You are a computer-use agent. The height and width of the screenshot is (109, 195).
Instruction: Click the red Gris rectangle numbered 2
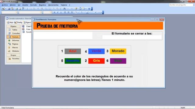(x=97, y=61)
